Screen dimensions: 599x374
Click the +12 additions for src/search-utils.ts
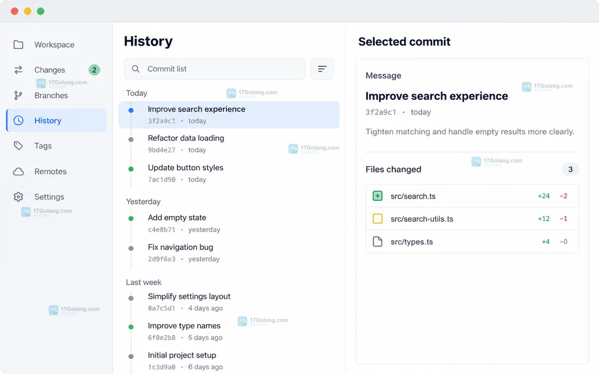[x=543, y=219]
